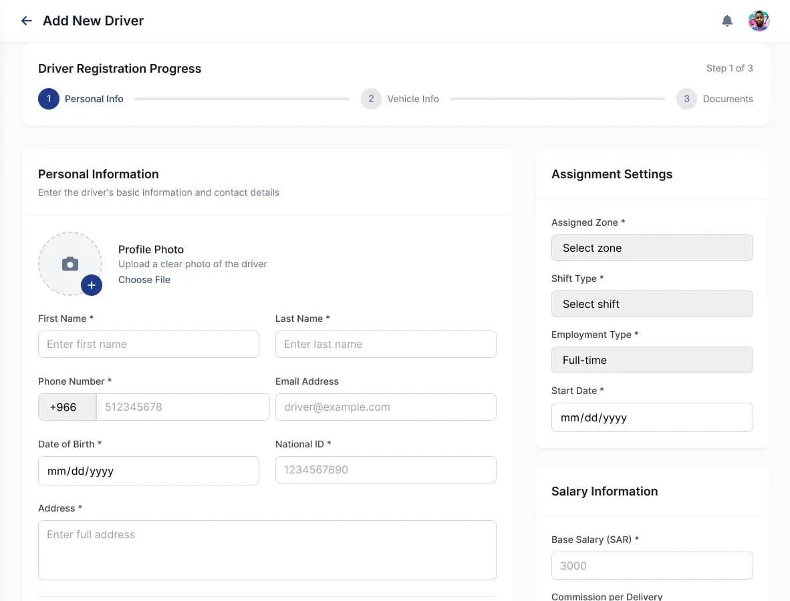The image size is (790, 601).
Task: Click the Commission per Delivery label
Action: (x=607, y=596)
